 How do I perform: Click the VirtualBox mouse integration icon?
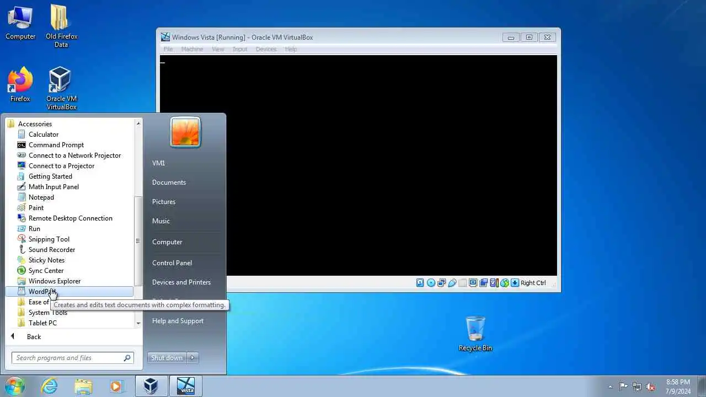coord(505,283)
